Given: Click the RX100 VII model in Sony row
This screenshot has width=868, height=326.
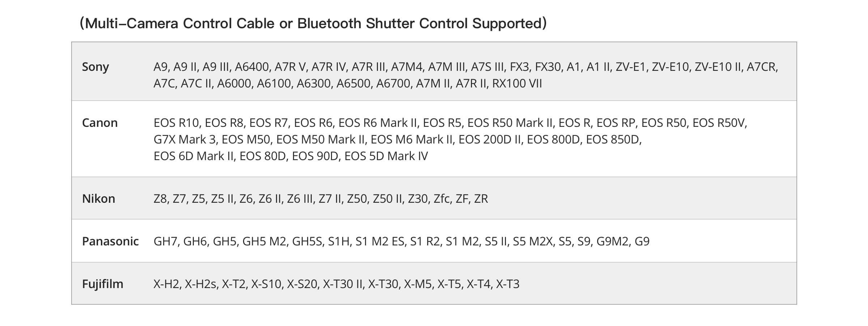Looking at the screenshot, I should pos(517,83).
